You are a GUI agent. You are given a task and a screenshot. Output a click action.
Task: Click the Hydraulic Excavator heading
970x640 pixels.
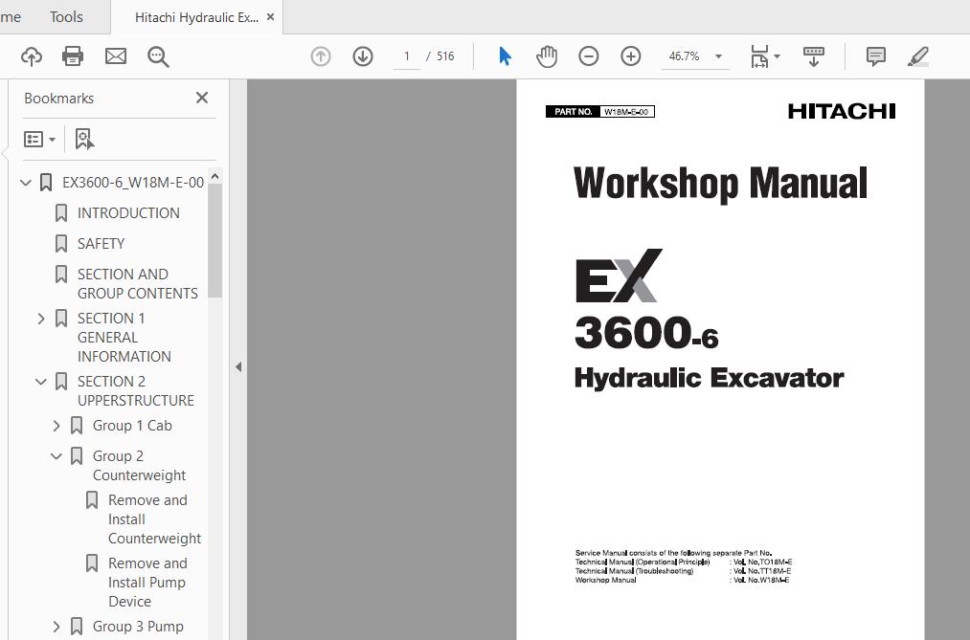pyautogui.click(x=709, y=378)
